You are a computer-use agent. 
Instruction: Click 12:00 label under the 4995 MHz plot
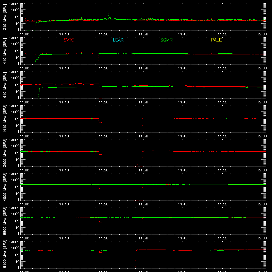[x=262, y=204]
